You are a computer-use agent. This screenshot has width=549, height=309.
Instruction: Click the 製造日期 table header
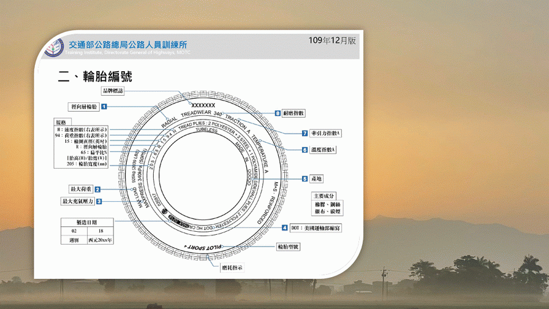tap(86, 222)
